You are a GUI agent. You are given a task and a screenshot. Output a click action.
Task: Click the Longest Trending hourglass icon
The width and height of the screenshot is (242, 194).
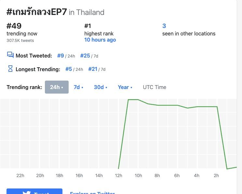click(10, 69)
